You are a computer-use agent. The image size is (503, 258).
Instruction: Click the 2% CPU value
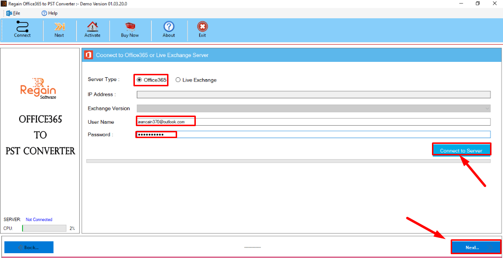[72, 228]
